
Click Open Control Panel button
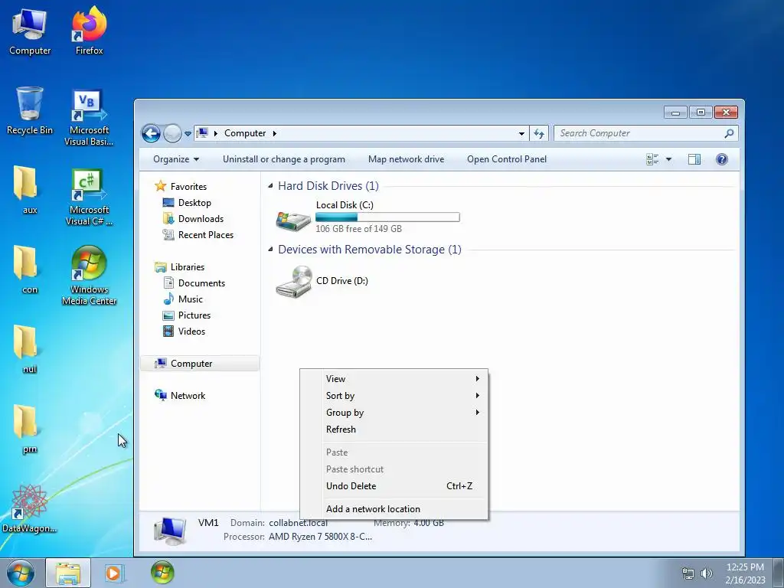coord(507,159)
